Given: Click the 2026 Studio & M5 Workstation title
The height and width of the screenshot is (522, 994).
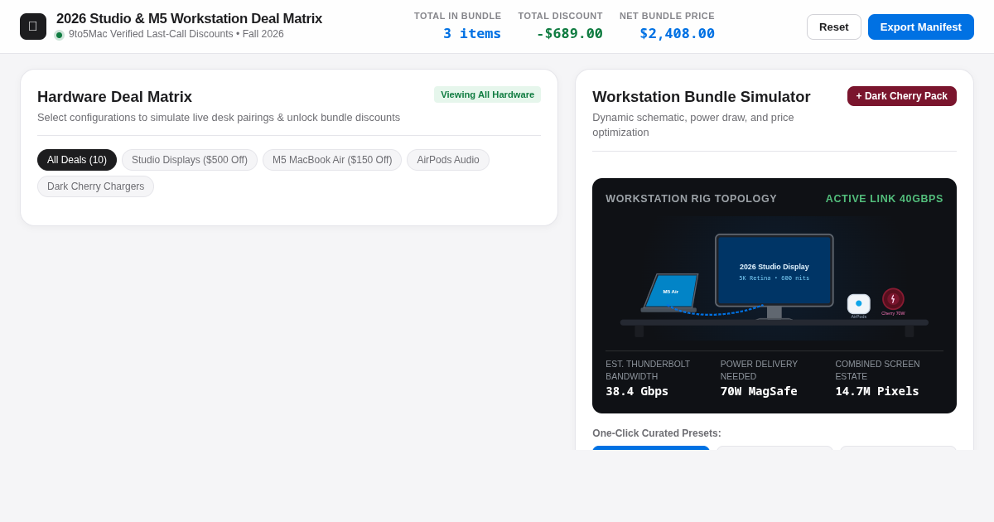Looking at the screenshot, I should [189, 19].
